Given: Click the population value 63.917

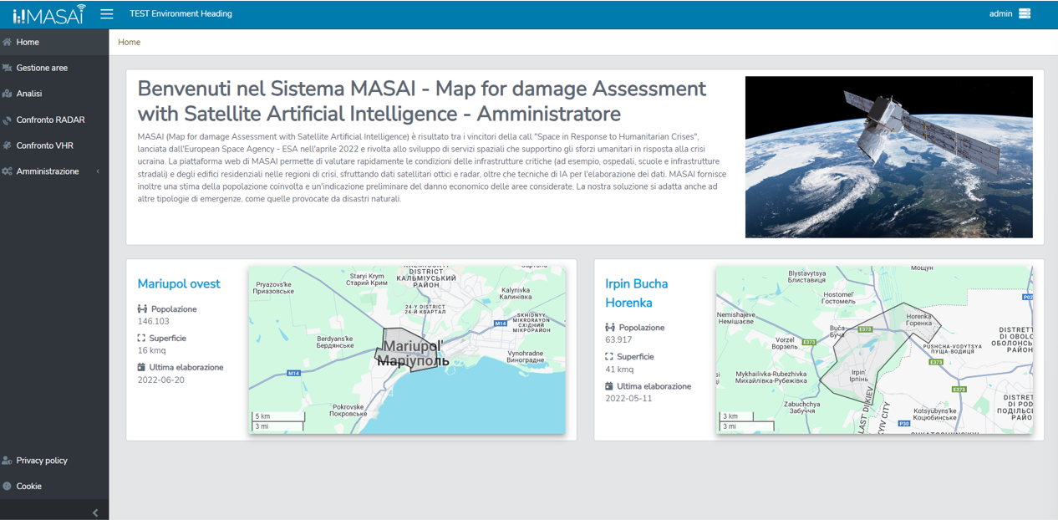Looking at the screenshot, I should click(619, 340).
